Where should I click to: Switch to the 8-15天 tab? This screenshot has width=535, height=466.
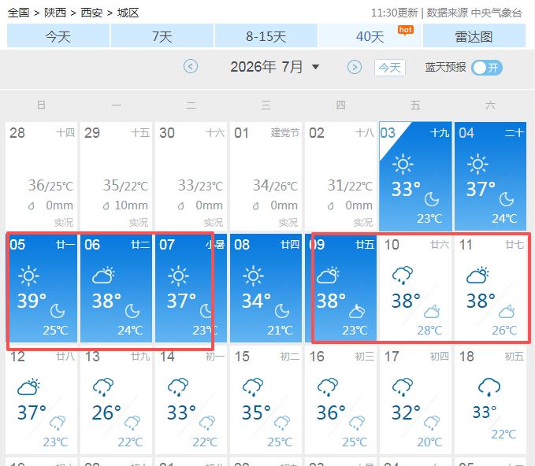(x=266, y=35)
